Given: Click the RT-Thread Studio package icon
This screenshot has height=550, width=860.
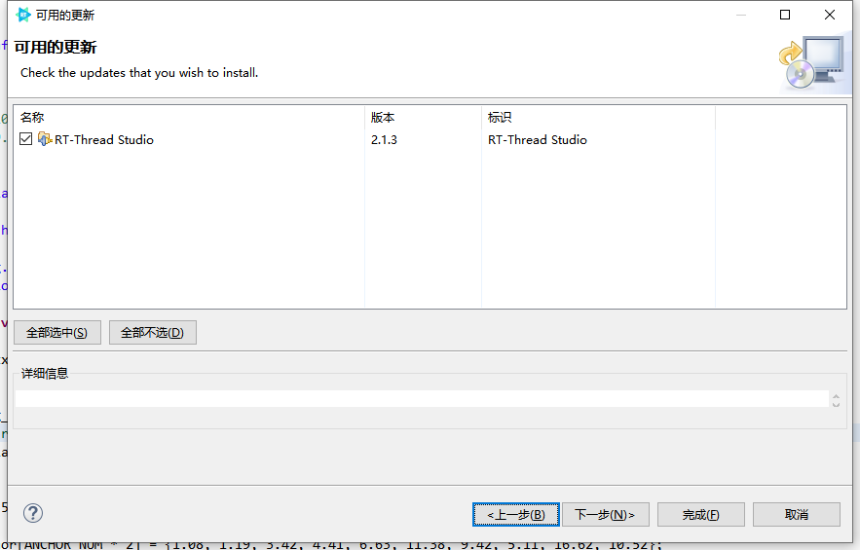Looking at the screenshot, I should (45, 139).
